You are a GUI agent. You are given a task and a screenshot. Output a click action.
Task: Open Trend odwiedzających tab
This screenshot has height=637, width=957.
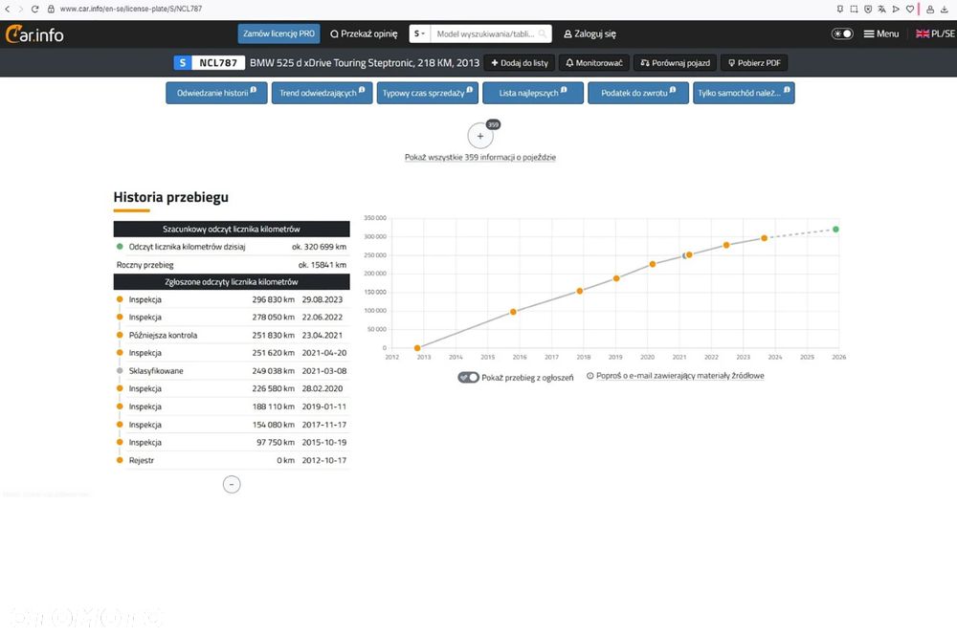pyautogui.click(x=322, y=93)
